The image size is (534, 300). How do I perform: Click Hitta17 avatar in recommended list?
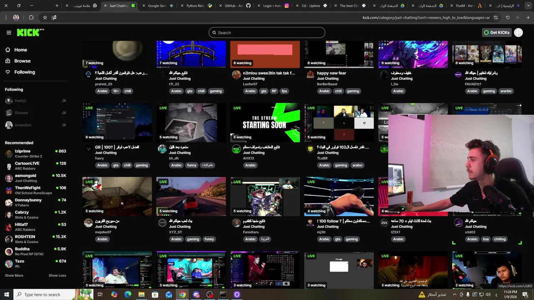(x=9, y=227)
